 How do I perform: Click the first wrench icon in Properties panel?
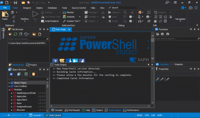tap(158, 79)
